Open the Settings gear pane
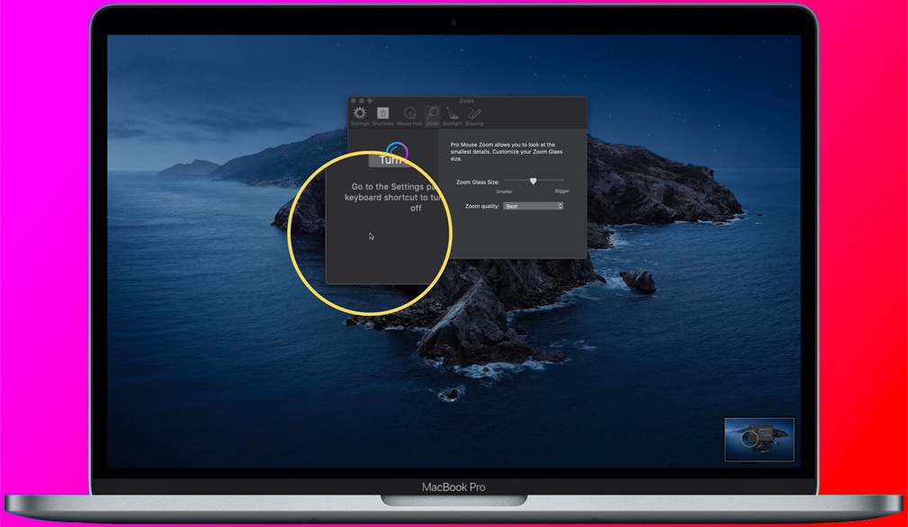 pyautogui.click(x=360, y=113)
